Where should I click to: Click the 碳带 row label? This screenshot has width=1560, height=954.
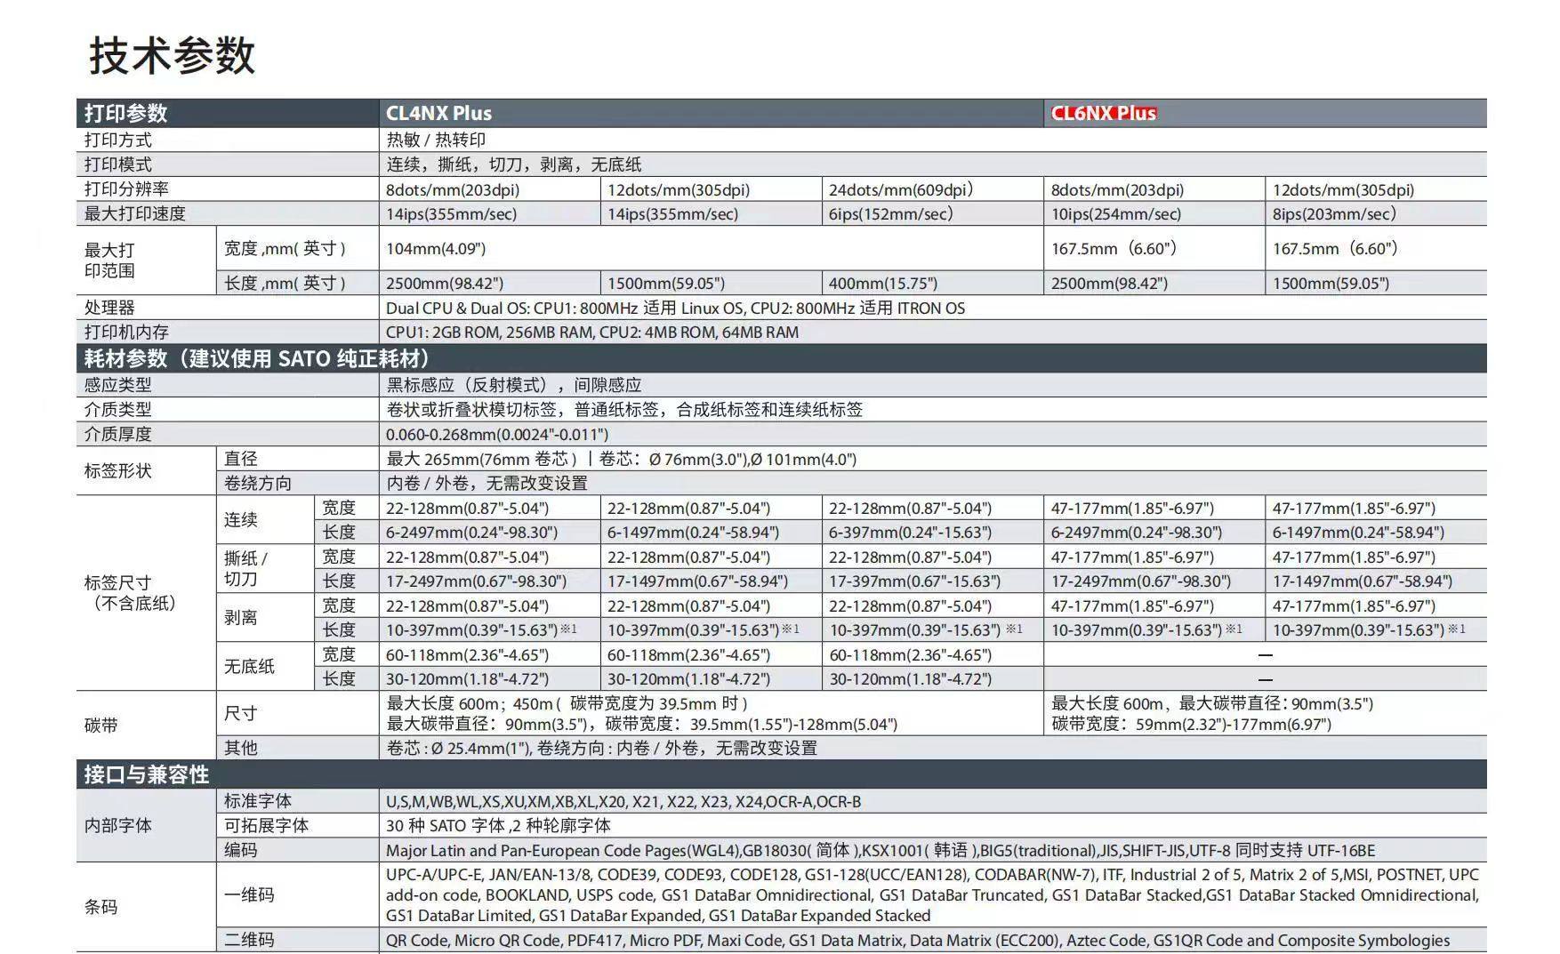pyautogui.click(x=101, y=725)
